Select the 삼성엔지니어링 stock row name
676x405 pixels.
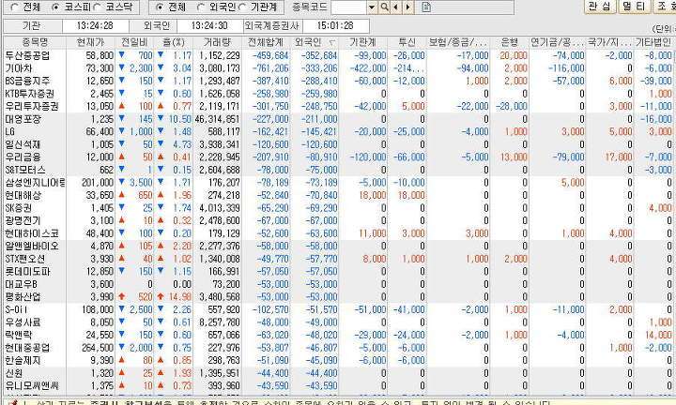click(35, 183)
